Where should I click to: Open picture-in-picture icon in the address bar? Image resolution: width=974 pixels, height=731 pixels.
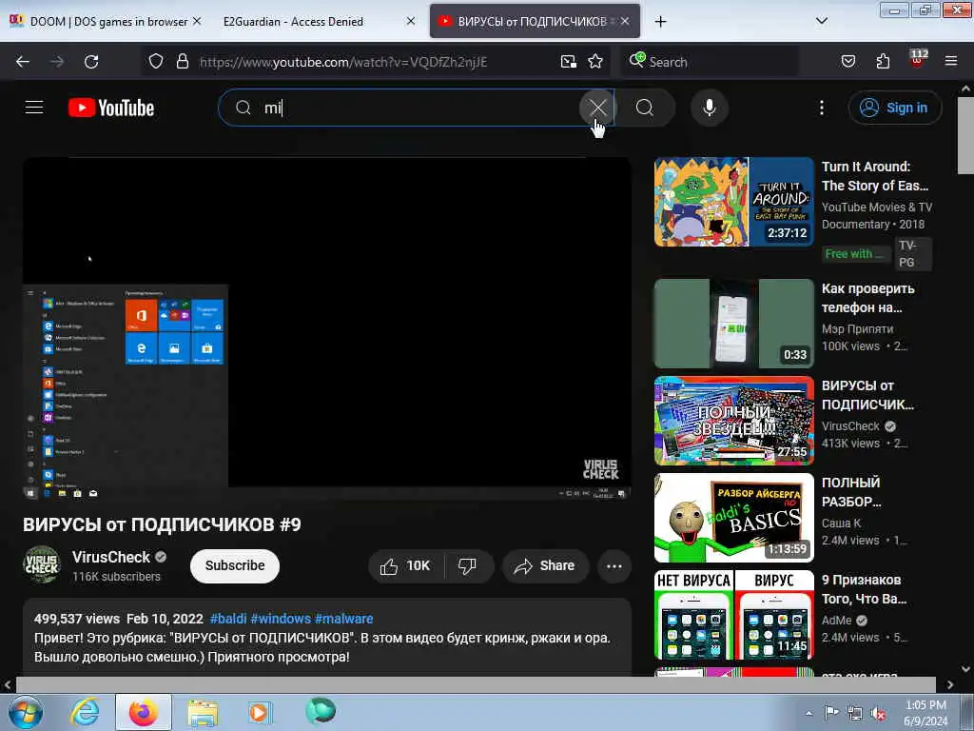tap(569, 62)
